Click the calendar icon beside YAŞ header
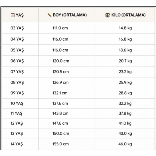The width and height of the screenshot is (156, 156). 12,15
